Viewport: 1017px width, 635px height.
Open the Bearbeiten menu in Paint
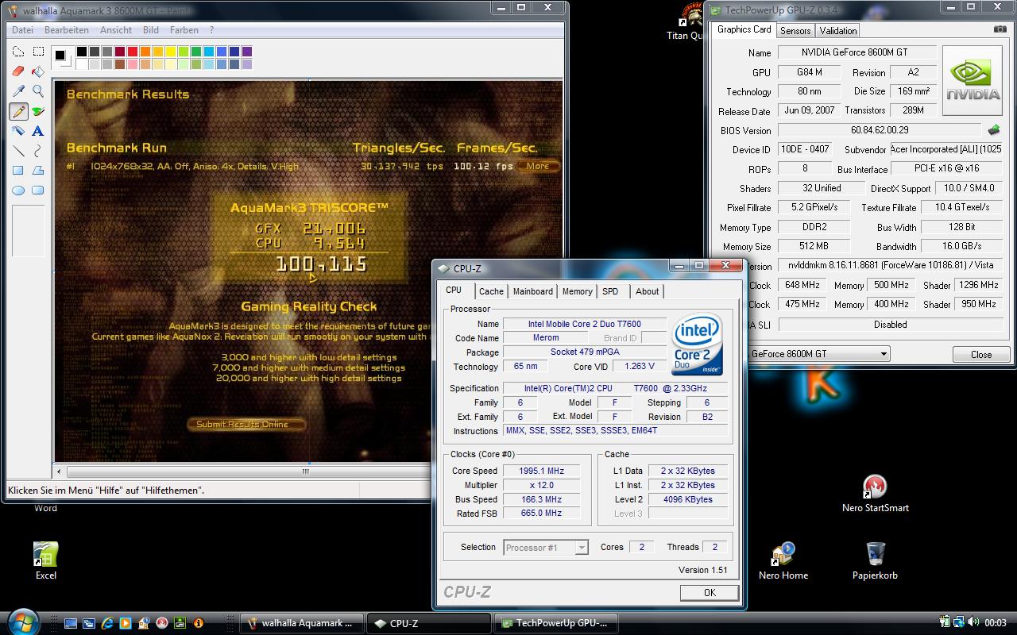point(67,30)
